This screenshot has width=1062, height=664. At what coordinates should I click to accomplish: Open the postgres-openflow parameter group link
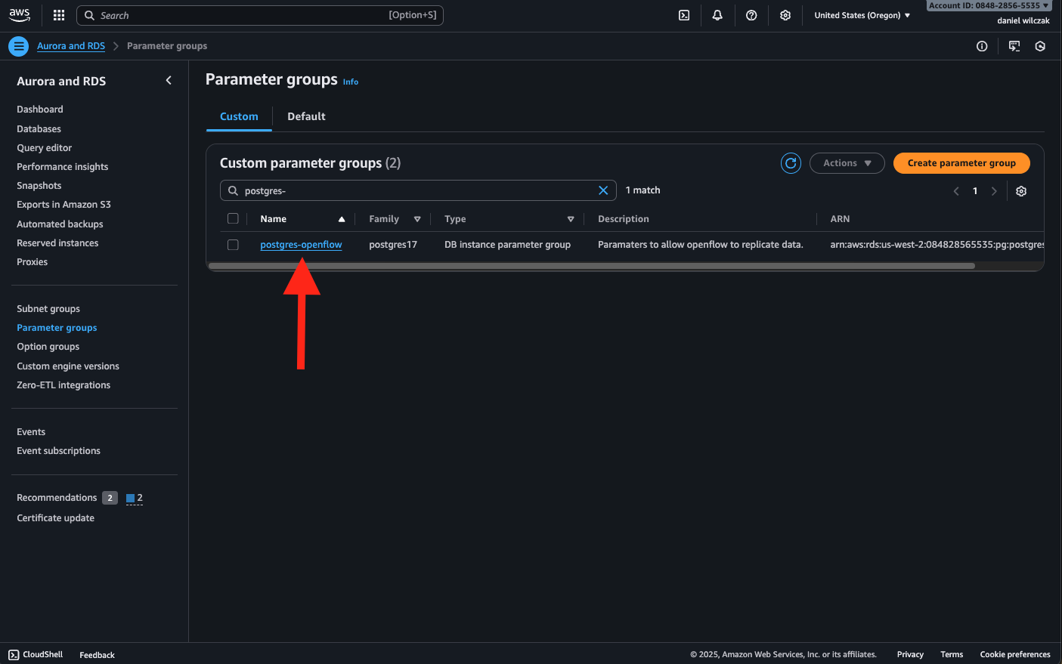pyautogui.click(x=301, y=245)
